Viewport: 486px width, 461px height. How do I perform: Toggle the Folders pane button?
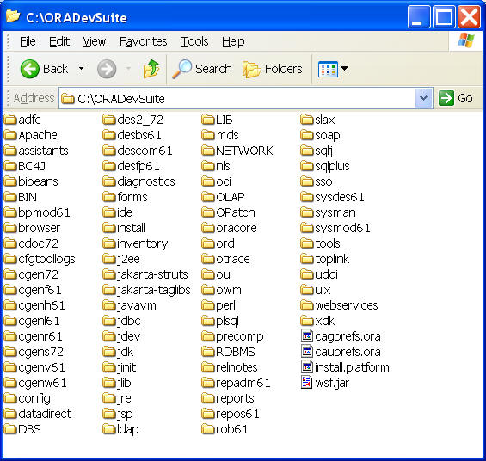click(x=272, y=69)
